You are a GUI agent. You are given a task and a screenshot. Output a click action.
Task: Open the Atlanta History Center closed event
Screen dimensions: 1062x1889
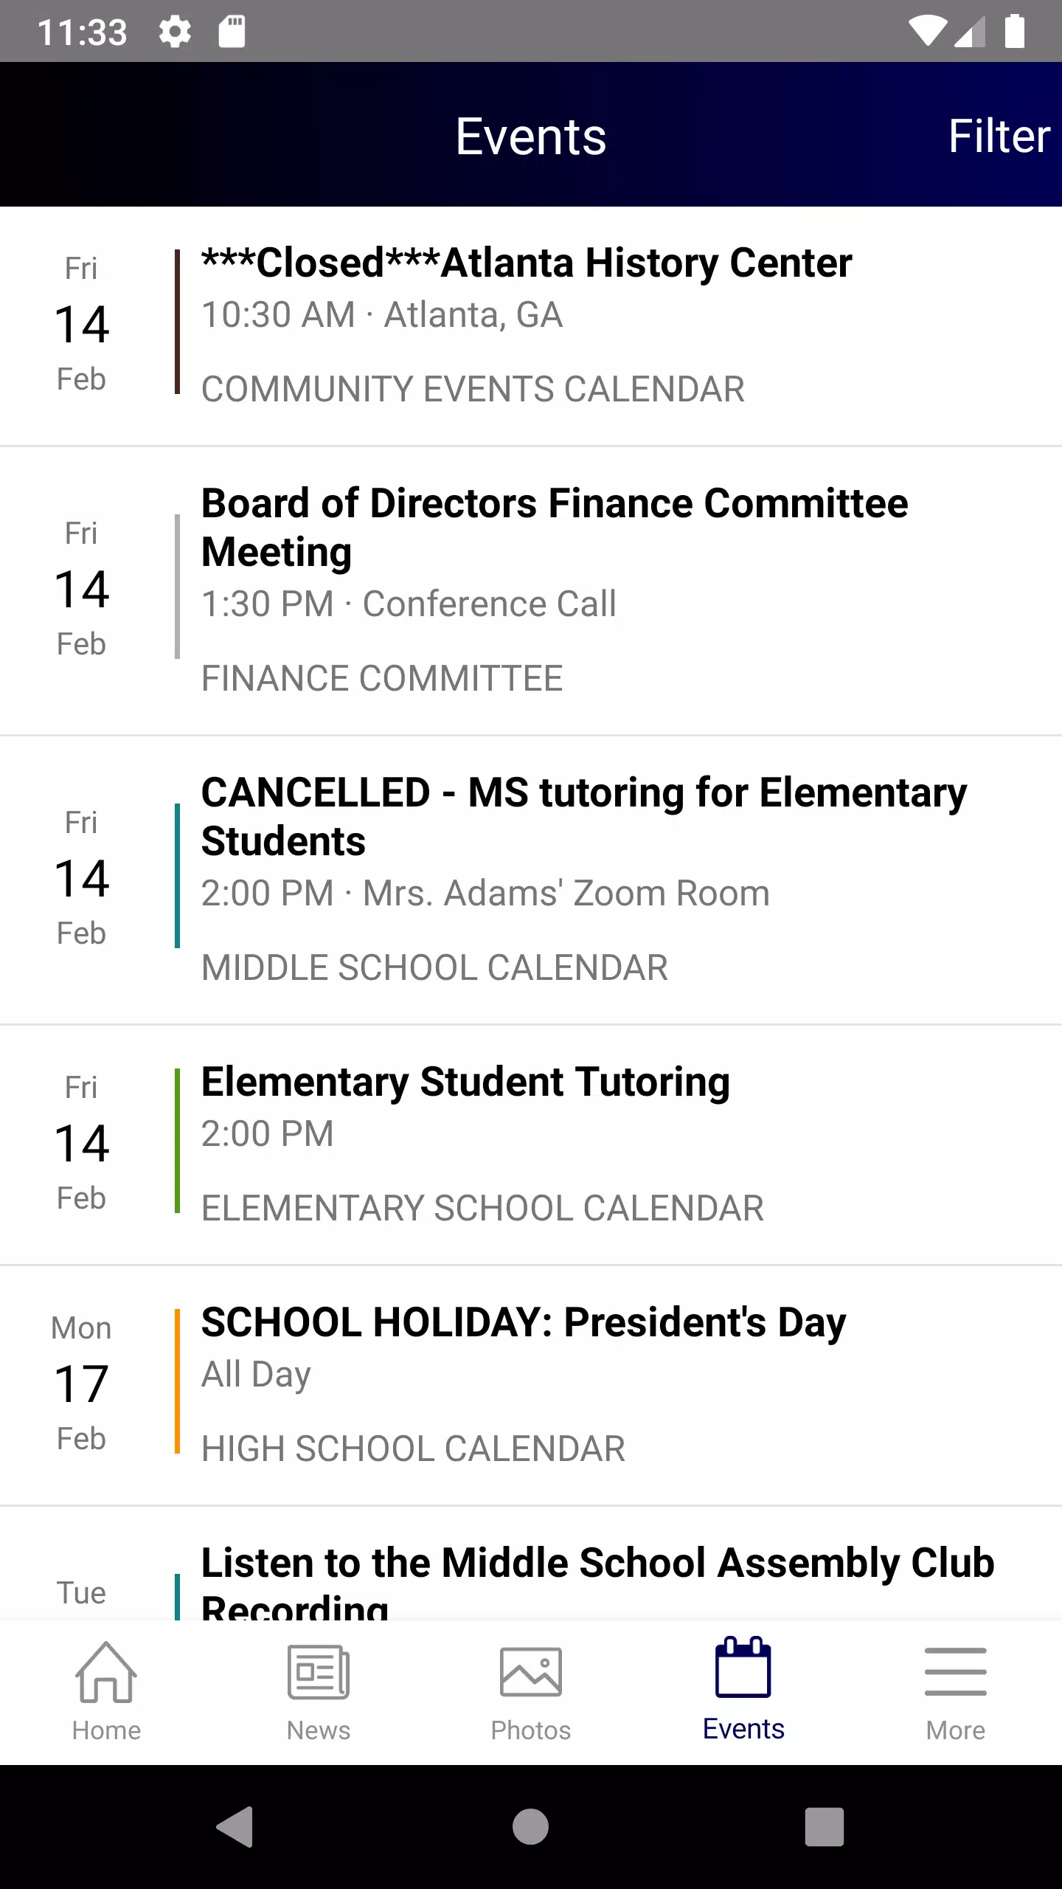click(531, 326)
